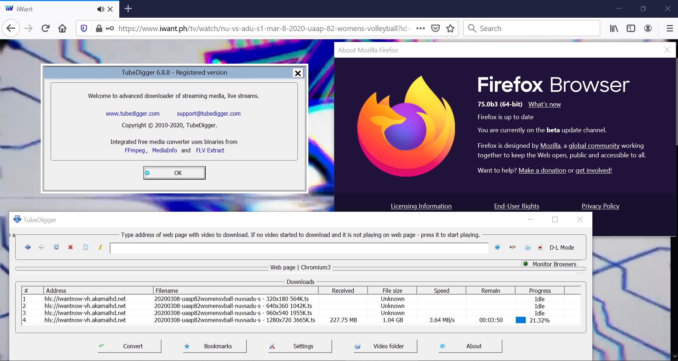Click the Filename column header

point(236,291)
